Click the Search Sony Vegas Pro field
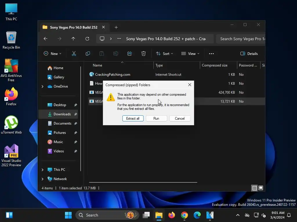Image resolution: width=297 pixels, height=222 pixels. point(240,39)
